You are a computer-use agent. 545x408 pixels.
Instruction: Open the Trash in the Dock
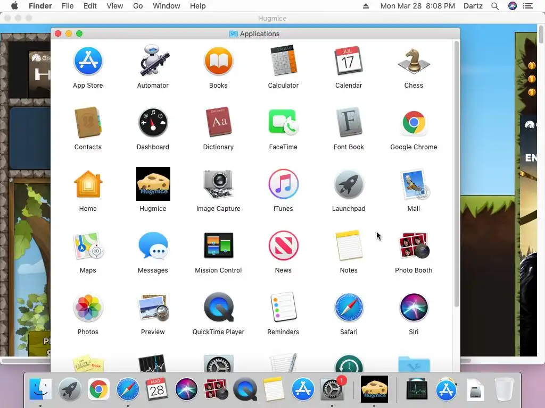click(x=504, y=389)
